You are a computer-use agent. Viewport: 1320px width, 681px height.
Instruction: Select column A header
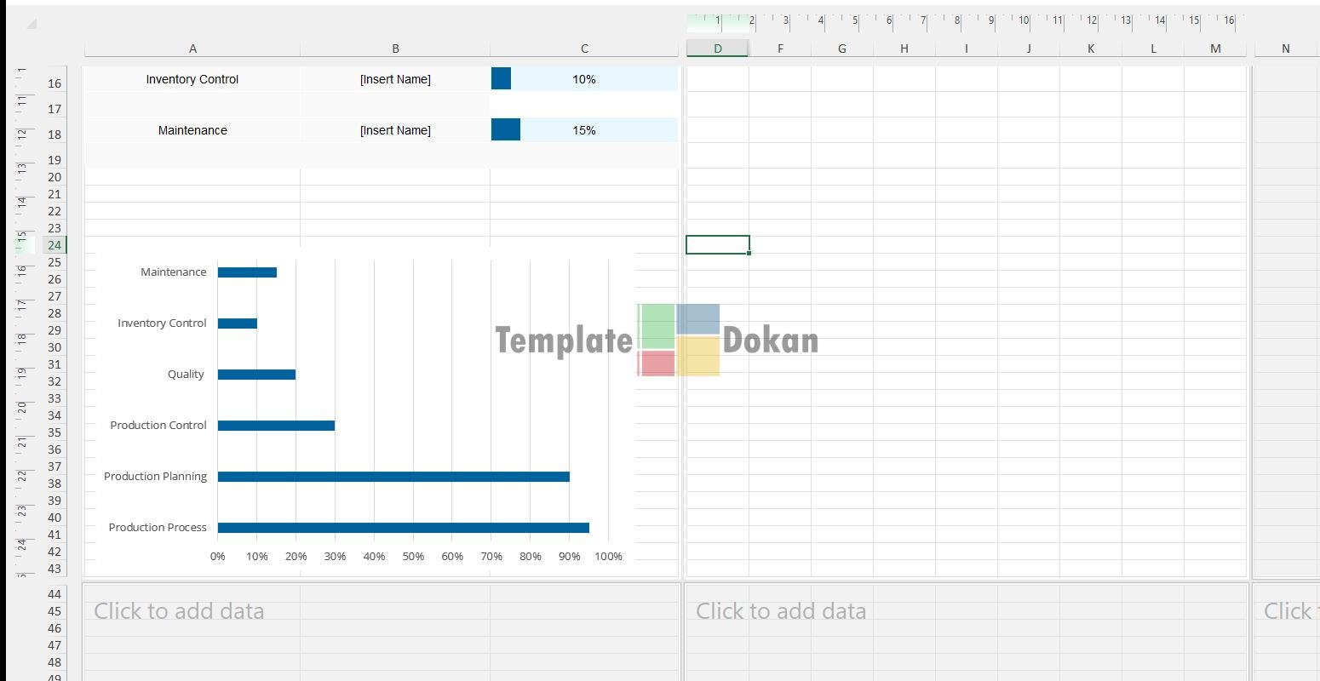(x=192, y=49)
